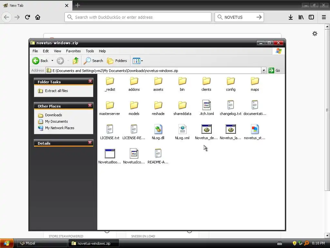Open the _redist folder
Viewport: 330px width, 248px height.
click(x=110, y=84)
